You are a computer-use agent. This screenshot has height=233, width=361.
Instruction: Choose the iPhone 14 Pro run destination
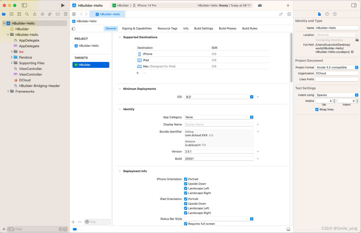[145, 5]
